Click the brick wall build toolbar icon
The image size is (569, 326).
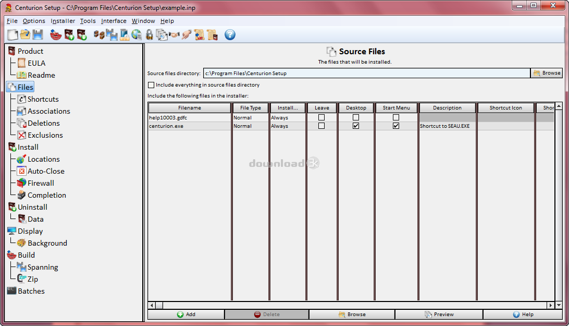[56, 35]
